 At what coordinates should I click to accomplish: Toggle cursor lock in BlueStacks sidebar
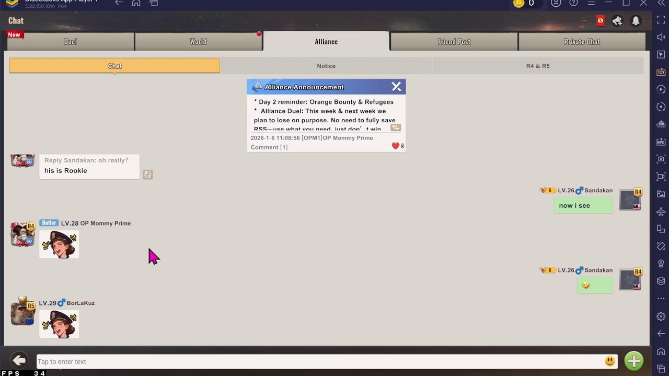tap(661, 54)
